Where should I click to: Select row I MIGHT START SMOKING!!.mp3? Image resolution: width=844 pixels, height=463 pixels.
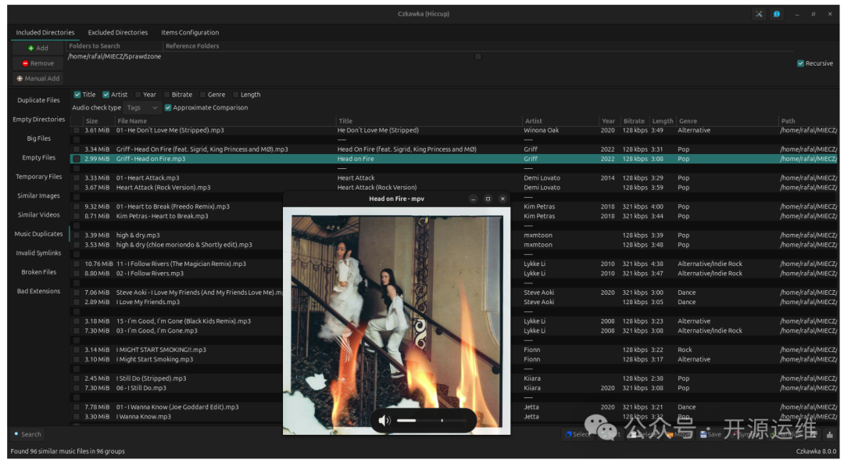coord(454,350)
